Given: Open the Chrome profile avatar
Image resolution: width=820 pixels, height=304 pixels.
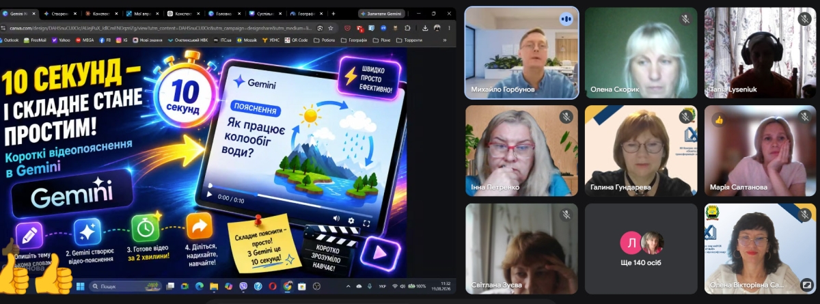Looking at the screenshot, I should 437,28.
